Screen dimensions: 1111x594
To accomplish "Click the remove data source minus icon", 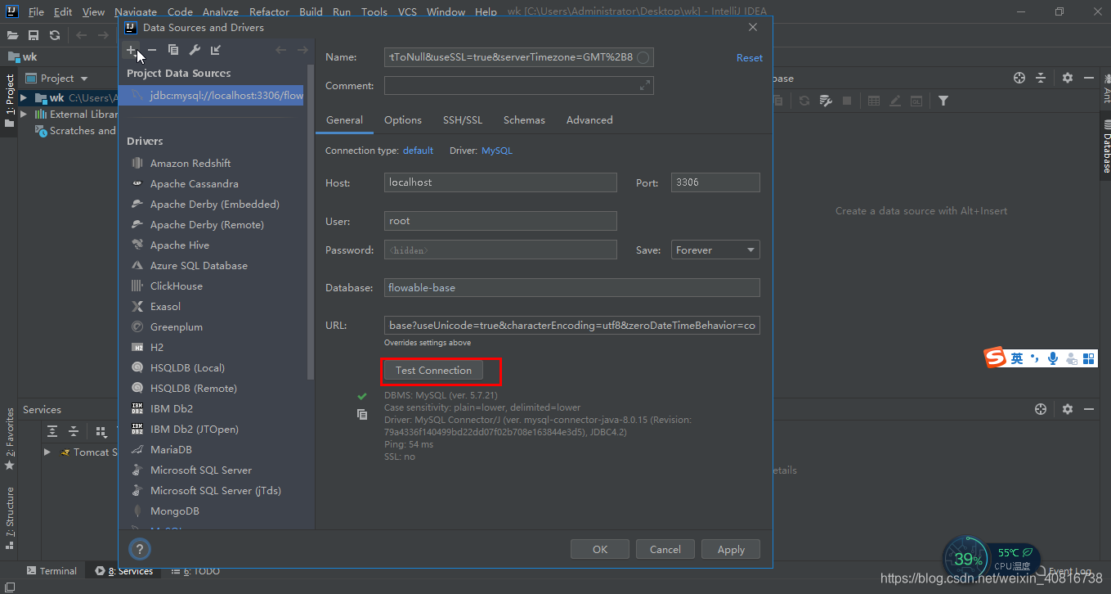I will coord(152,50).
